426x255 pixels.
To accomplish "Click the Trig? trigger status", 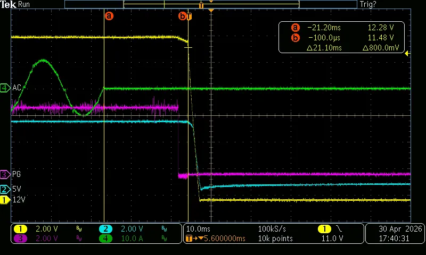I will click(x=368, y=4).
